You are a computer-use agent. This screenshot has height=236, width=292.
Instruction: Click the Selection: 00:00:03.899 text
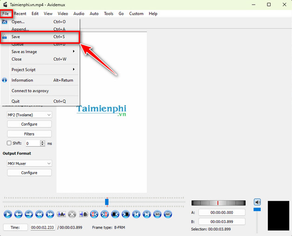point(211,229)
